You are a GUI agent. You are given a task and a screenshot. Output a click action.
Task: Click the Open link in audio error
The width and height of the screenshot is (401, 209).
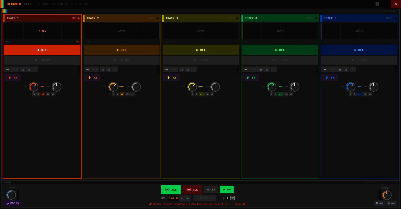point(238,204)
